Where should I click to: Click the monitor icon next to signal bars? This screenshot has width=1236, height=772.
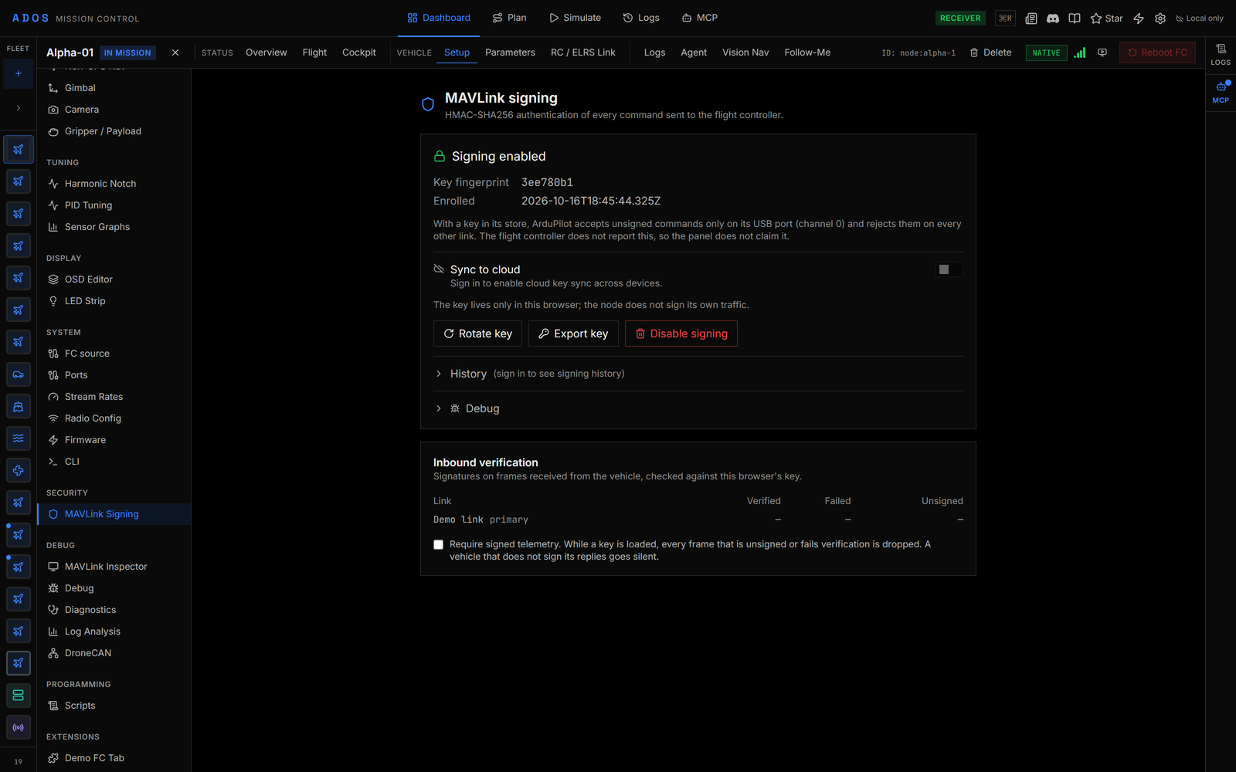pos(1102,52)
